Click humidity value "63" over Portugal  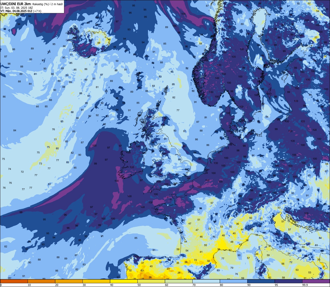[142, 271]
